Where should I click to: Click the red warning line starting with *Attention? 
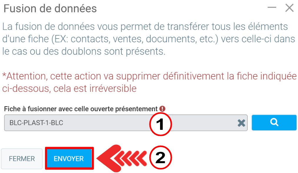click(x=149, y=76)
